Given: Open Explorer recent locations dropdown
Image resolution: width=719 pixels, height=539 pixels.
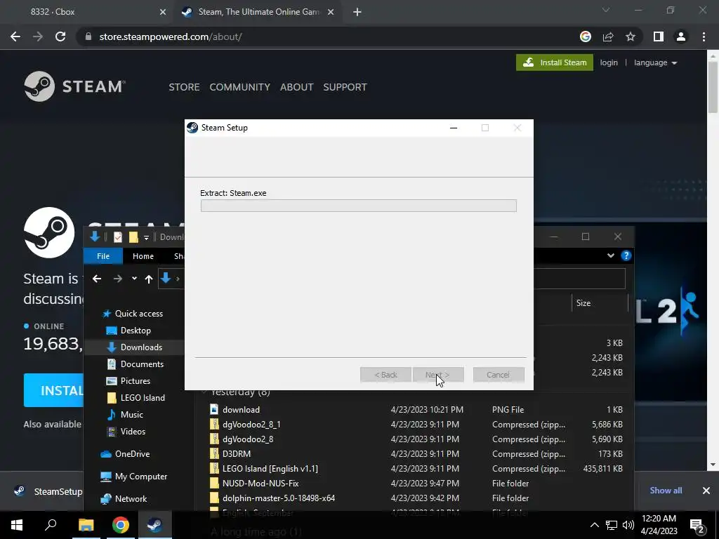Looking at the screenshot, I should click(134, 278).
